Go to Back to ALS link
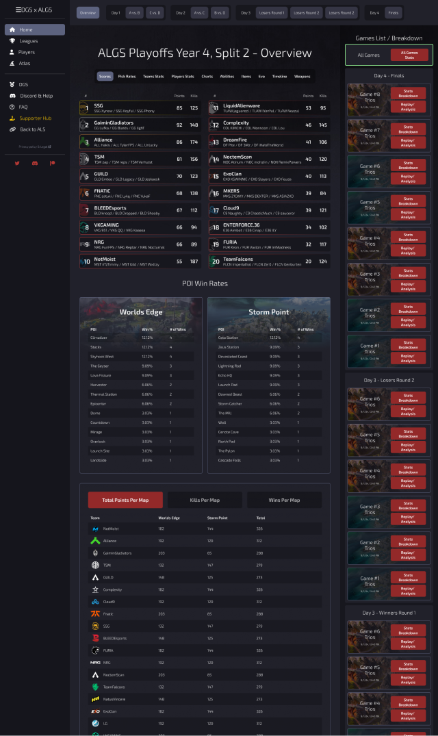Screen dimensions: 438x736 32,129
